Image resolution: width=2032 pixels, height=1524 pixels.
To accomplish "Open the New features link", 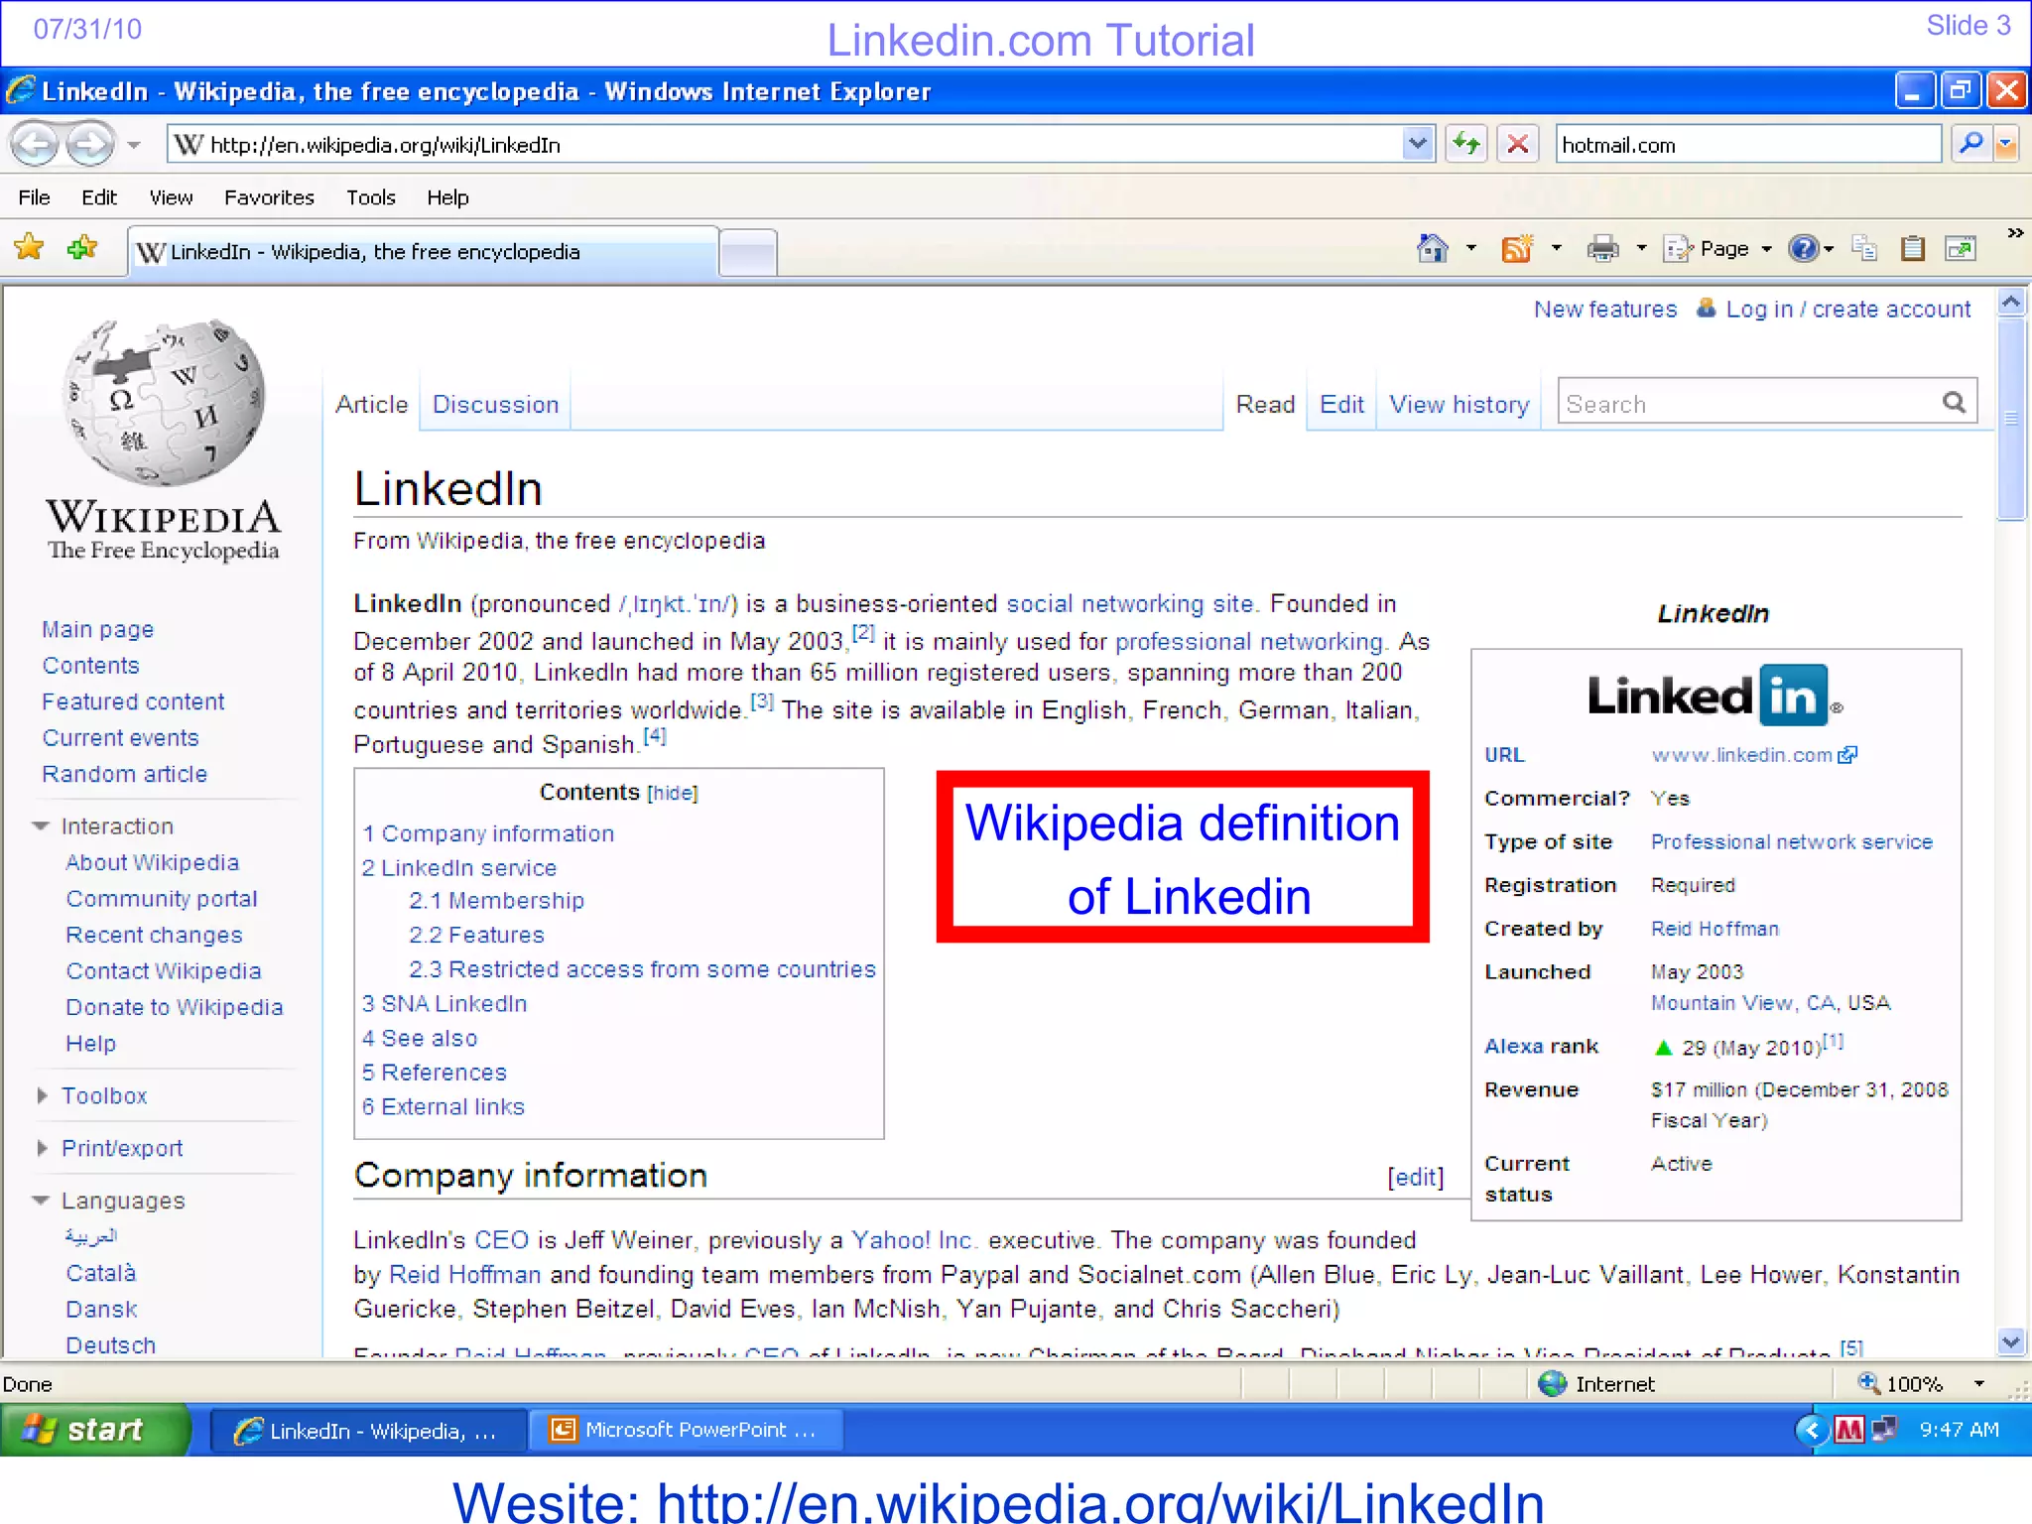I will (x=1605, y=310).
